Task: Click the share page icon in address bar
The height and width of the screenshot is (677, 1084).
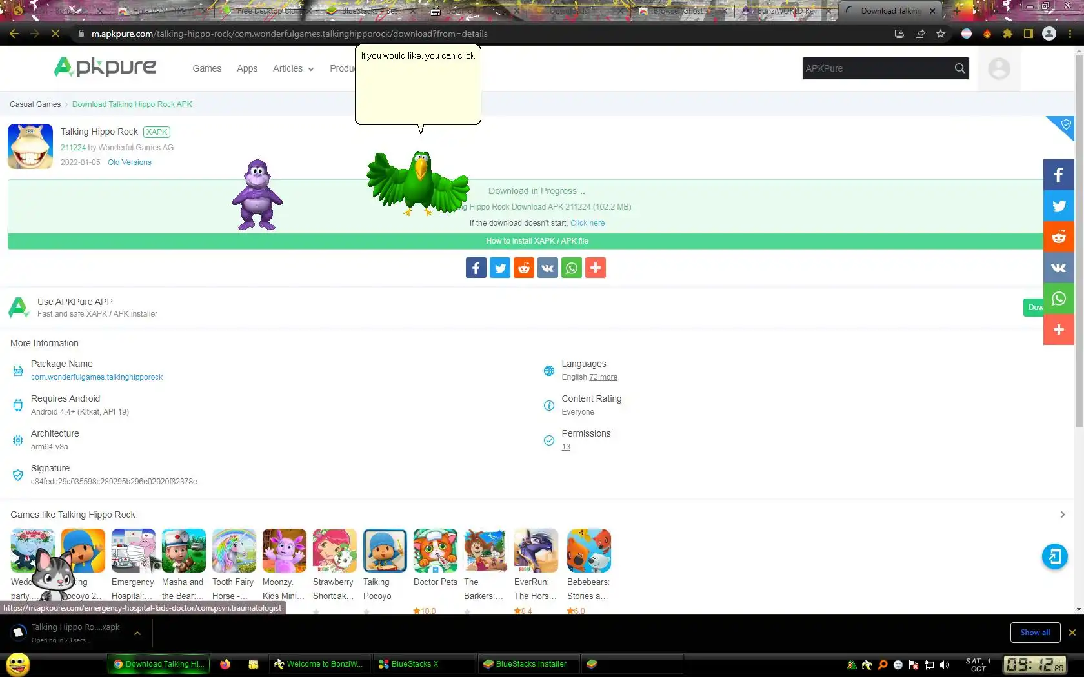Action: (x=920, y=34)
